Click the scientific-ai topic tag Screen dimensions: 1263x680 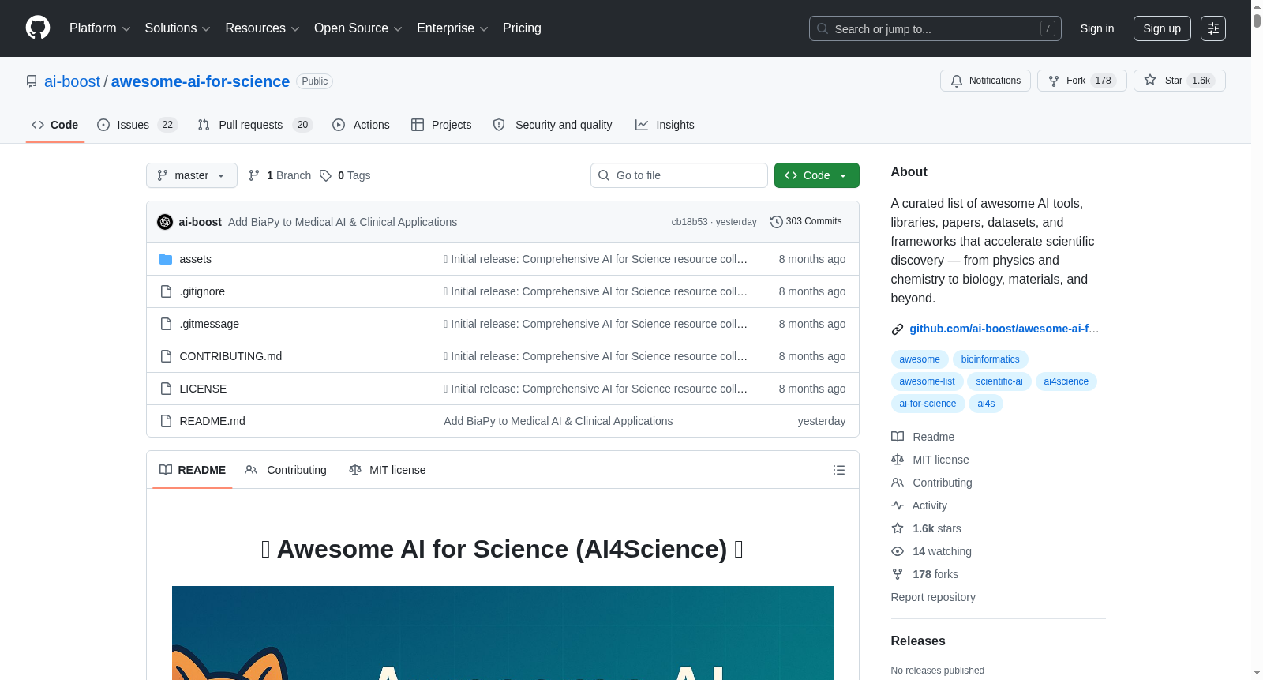[999, 381]
